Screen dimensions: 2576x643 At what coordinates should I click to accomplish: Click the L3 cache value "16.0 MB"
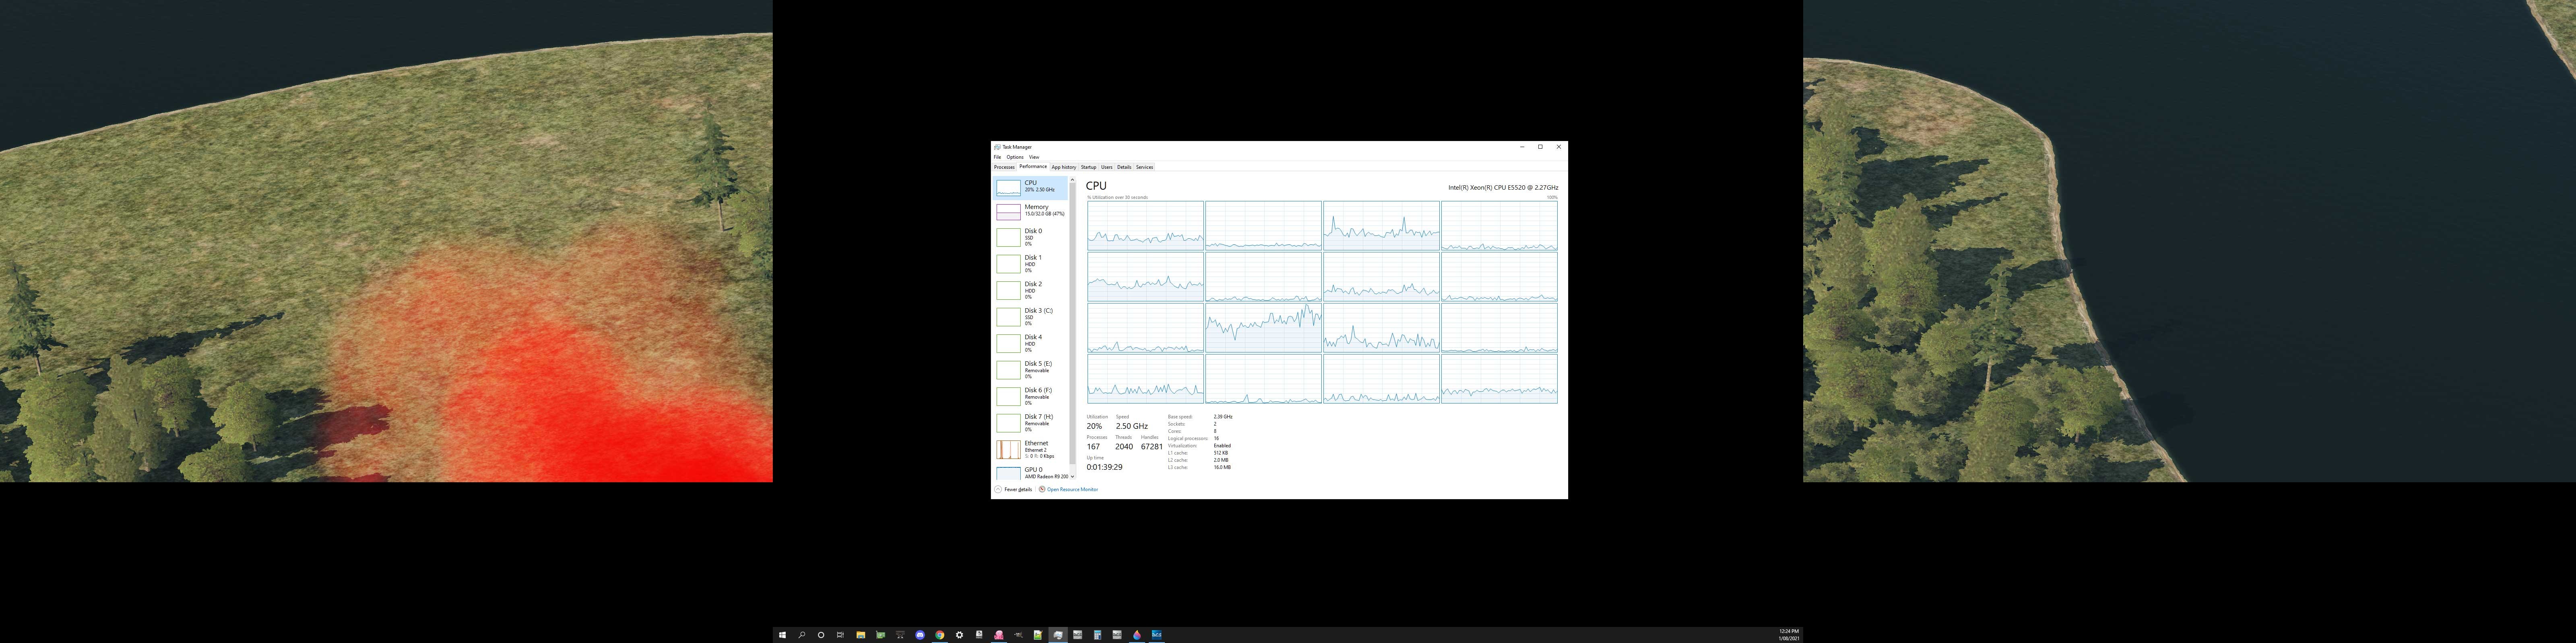1222,467
